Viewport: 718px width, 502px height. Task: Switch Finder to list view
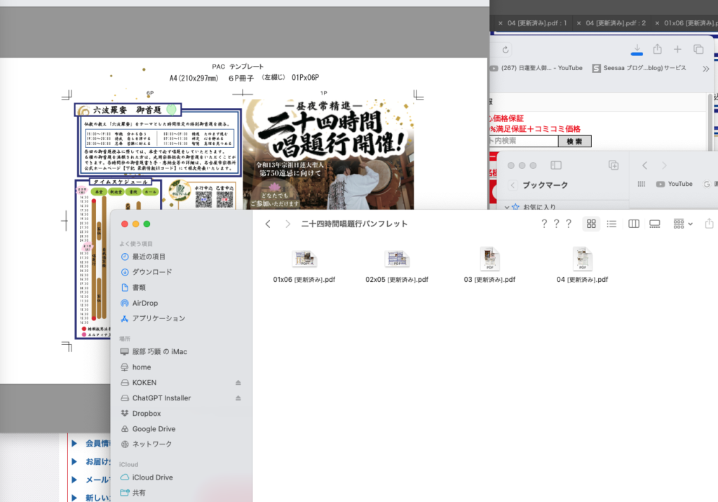tap(611, 224)
